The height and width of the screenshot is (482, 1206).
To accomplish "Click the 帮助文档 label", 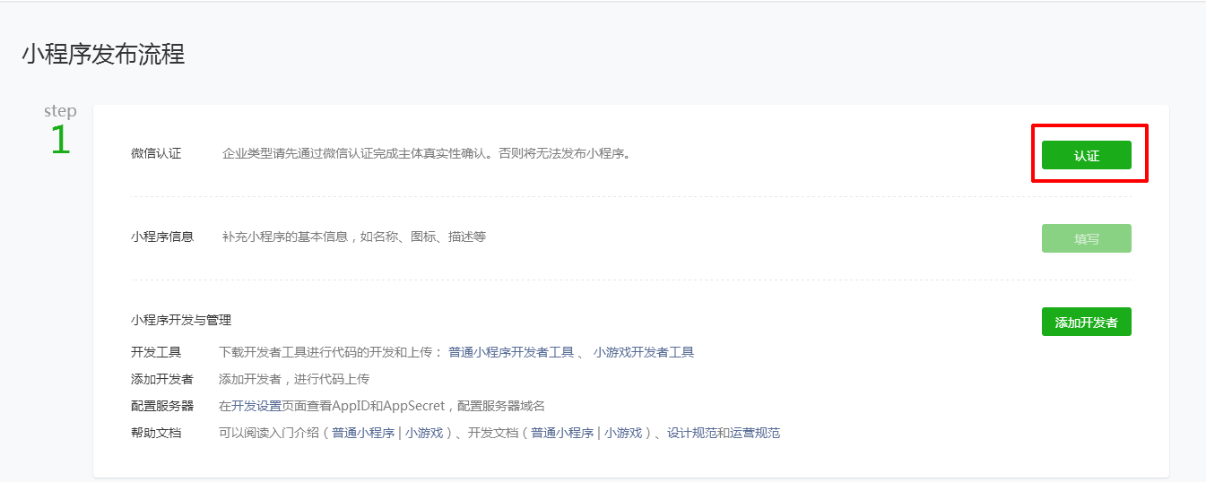I will [x=156, y=433].
